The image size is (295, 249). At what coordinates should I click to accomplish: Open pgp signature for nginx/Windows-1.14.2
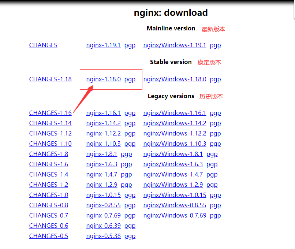click(216, 123)
